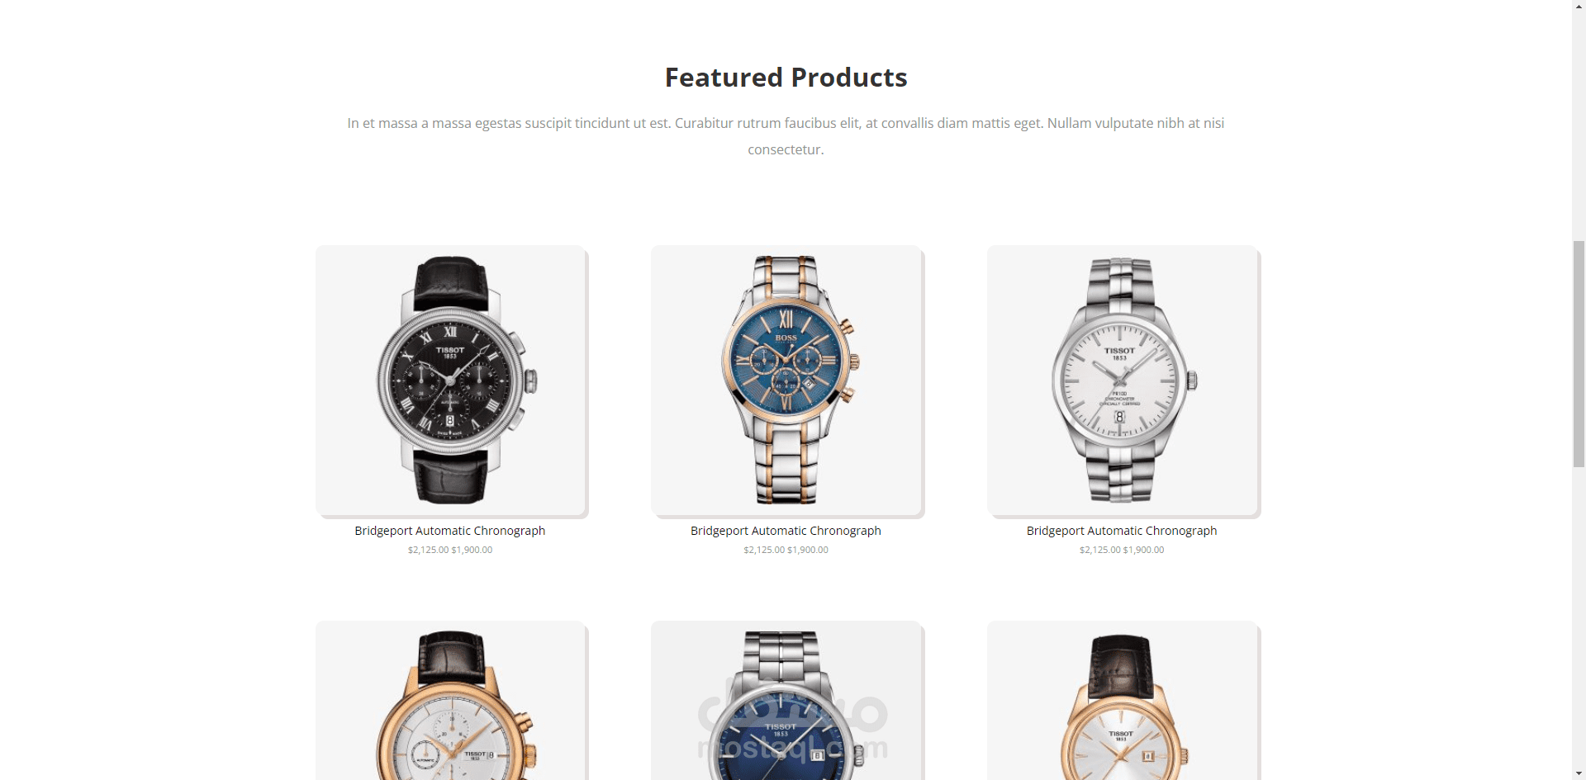Select the rose-gold Tissot with dark strap
This screenshot has width=1586, height=780.
point(1122,700)
